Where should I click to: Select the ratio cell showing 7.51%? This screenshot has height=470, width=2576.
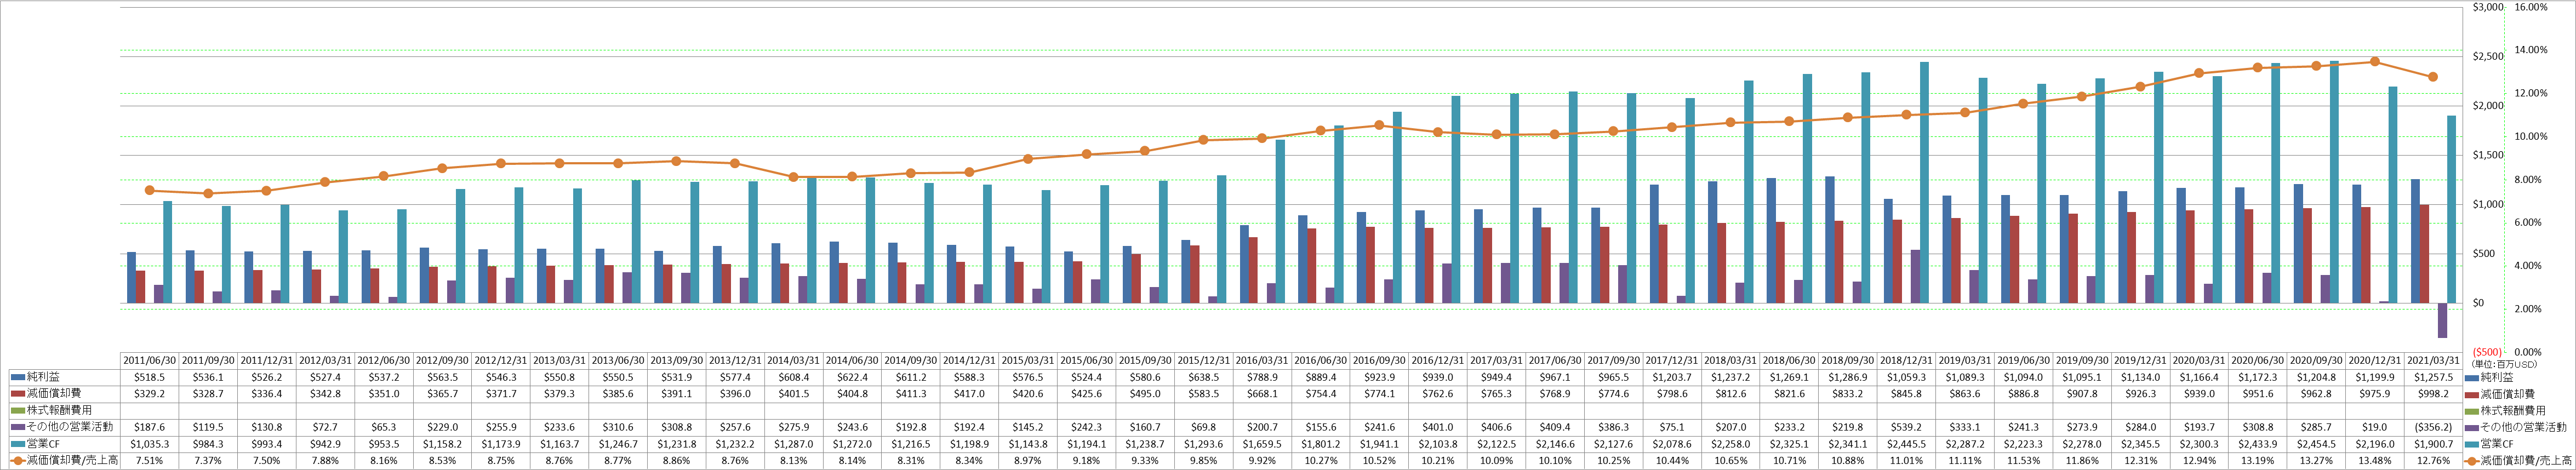pyautogui.click(x=149, y=460)
